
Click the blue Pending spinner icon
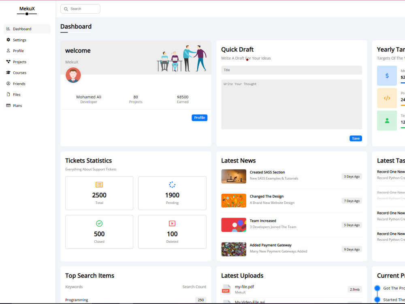(172, 184)
